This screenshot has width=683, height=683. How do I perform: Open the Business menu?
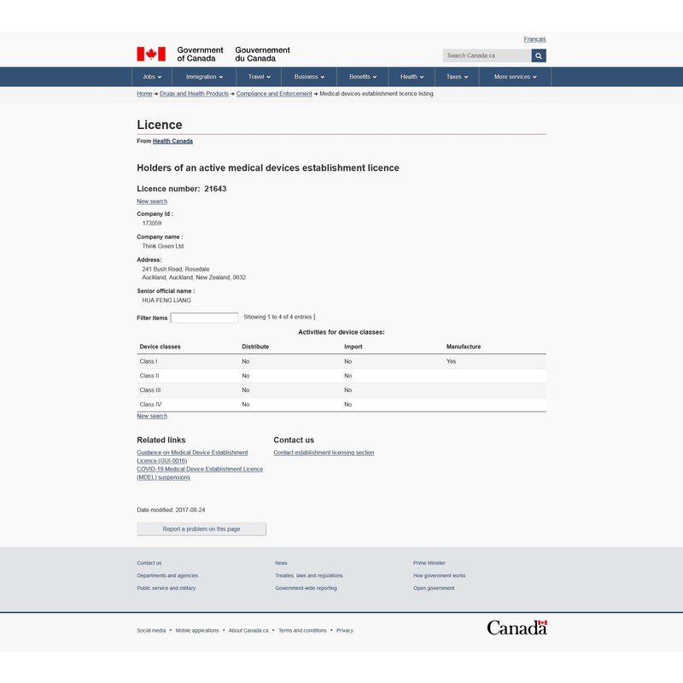[309, 77]
